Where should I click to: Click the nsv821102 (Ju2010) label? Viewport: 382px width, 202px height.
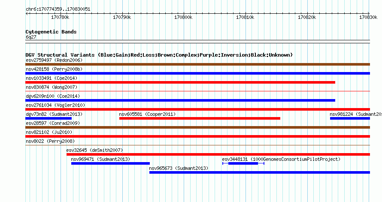click(x=49, y=132)
